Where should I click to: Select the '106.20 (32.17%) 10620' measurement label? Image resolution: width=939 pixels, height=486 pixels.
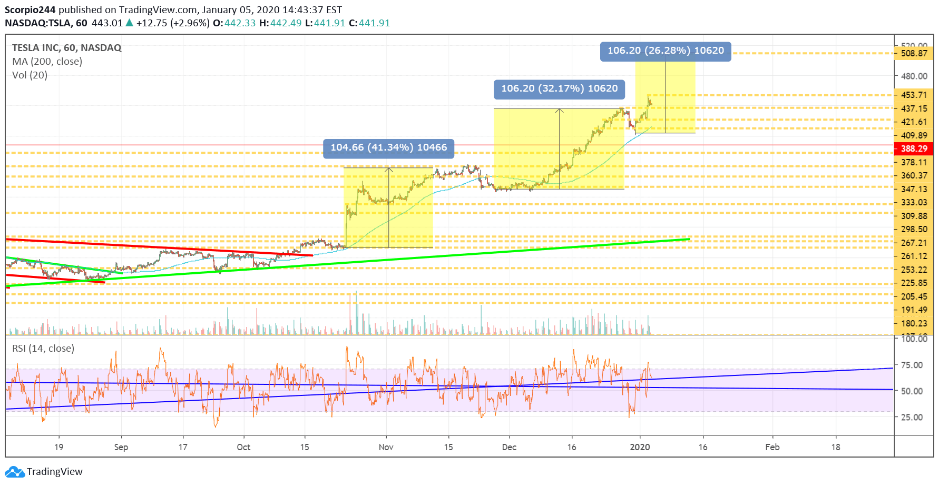click(560, 88)
